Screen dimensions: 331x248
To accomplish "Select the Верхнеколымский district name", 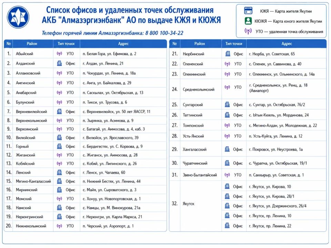I will [x=31, y=120].
